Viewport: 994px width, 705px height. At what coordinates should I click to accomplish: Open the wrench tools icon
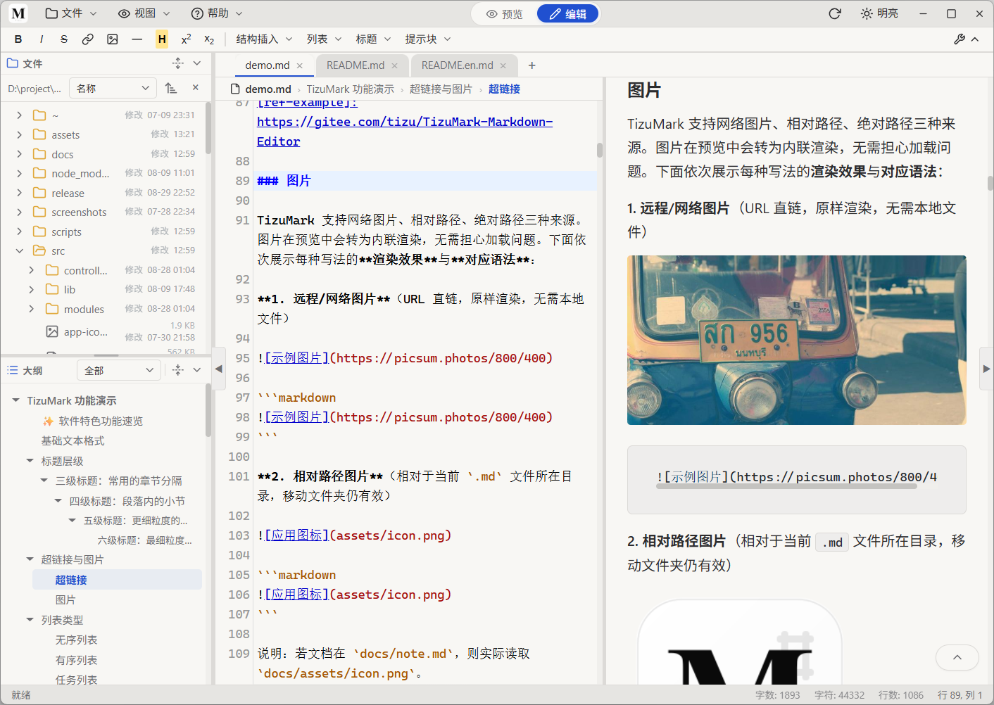pos(960,39)
